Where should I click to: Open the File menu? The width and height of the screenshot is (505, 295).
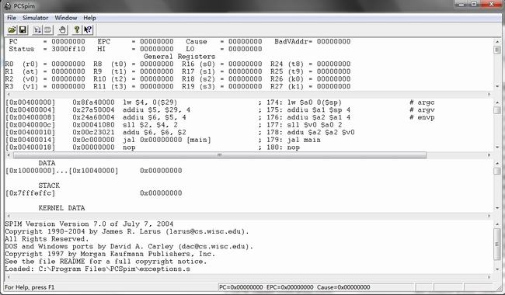[12, 18]
